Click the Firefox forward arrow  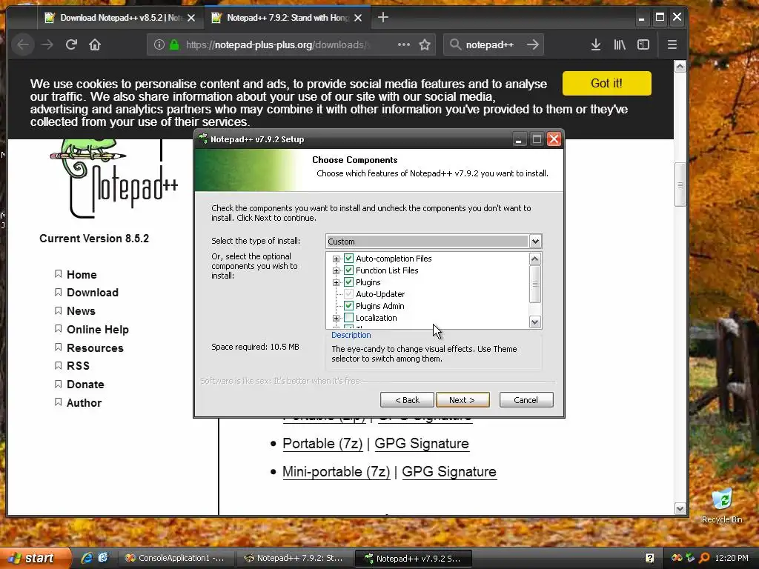[47, 45]
